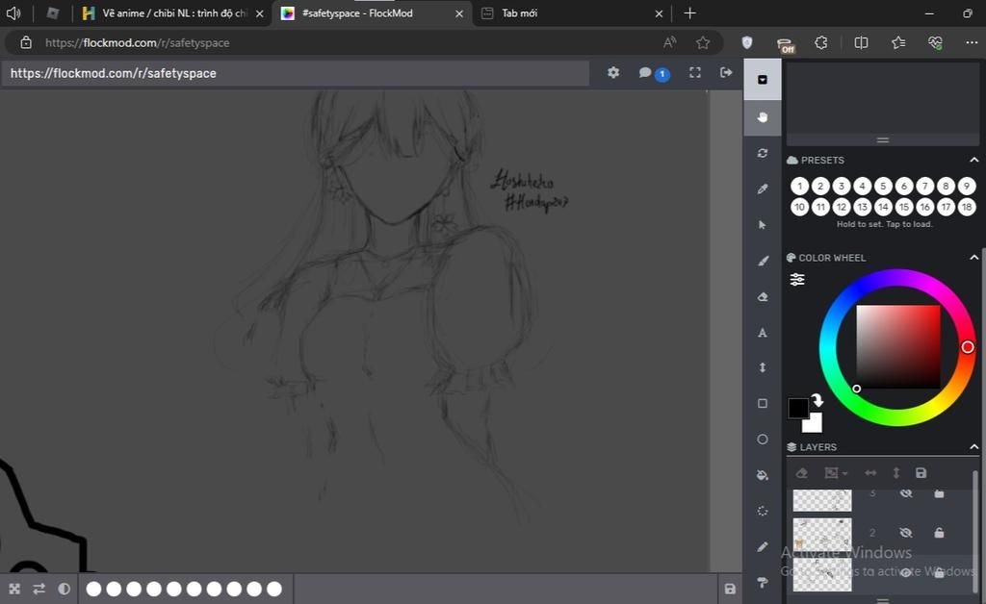Collapse the toolbar with top dropdown button
This screenshot has width=986, height=604.
[x=763, y=80]
